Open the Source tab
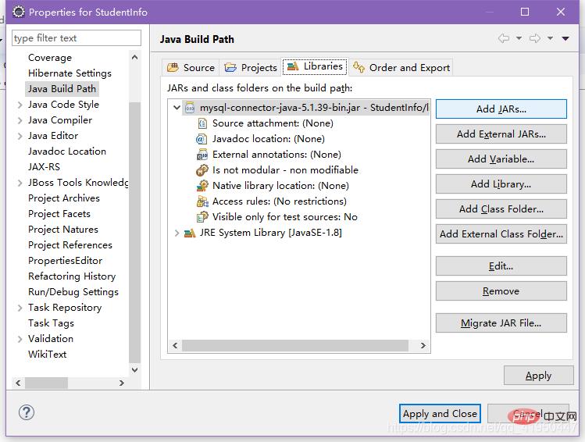Screen dimensions: 585x442 pyautogui.click(x=191, y=67)
